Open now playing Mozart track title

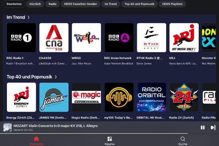pos(56,126)
